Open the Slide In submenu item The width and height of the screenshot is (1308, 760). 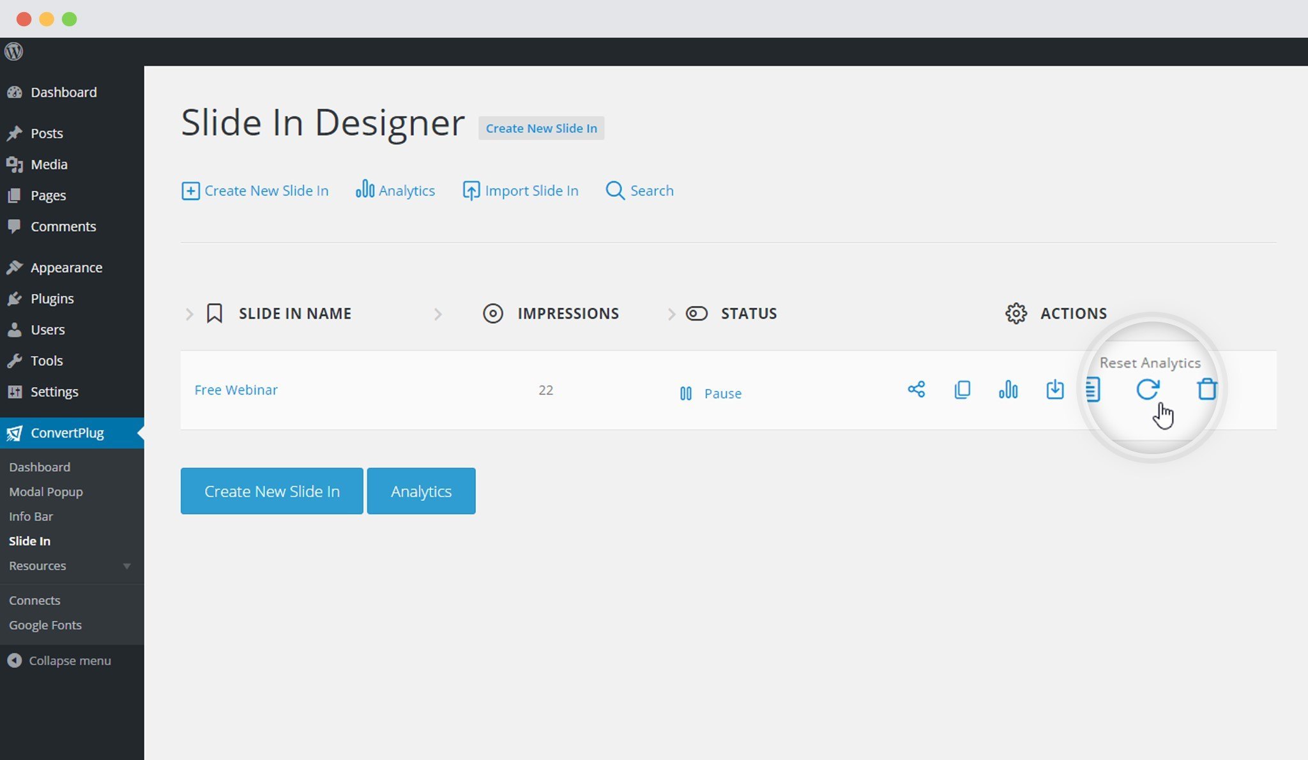(29, 541)
